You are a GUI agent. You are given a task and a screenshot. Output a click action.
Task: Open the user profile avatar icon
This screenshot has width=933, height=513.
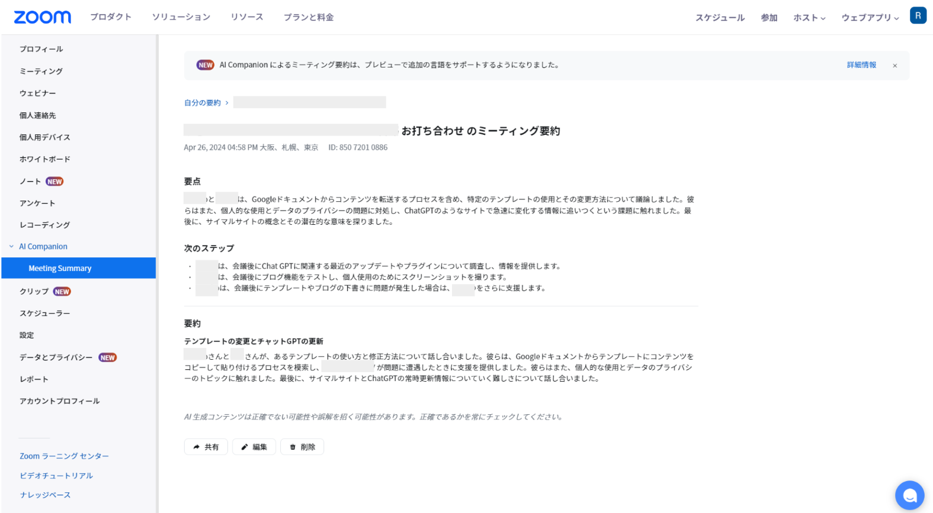918,16
